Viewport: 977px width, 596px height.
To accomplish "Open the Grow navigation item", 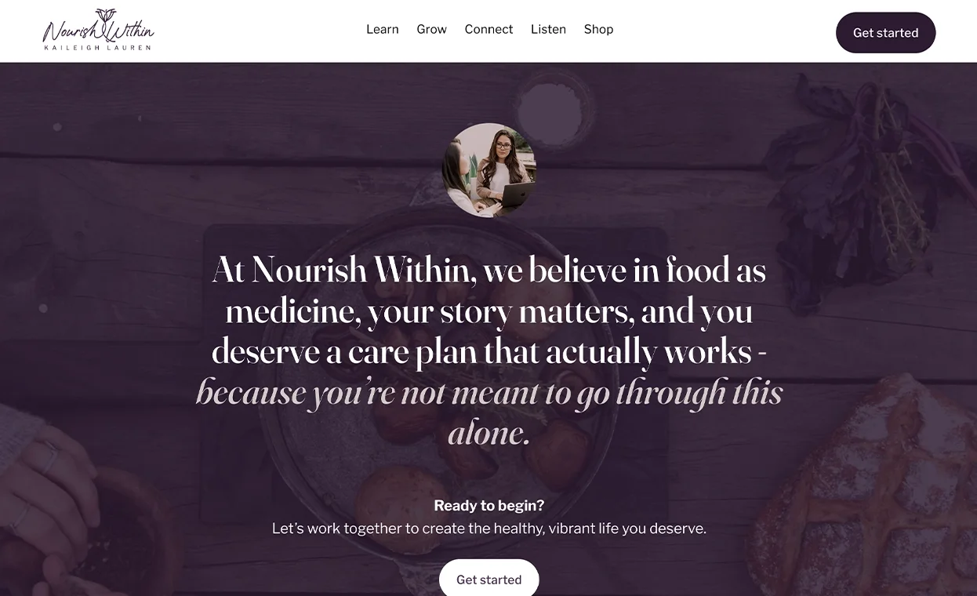I will click(431, 29).
